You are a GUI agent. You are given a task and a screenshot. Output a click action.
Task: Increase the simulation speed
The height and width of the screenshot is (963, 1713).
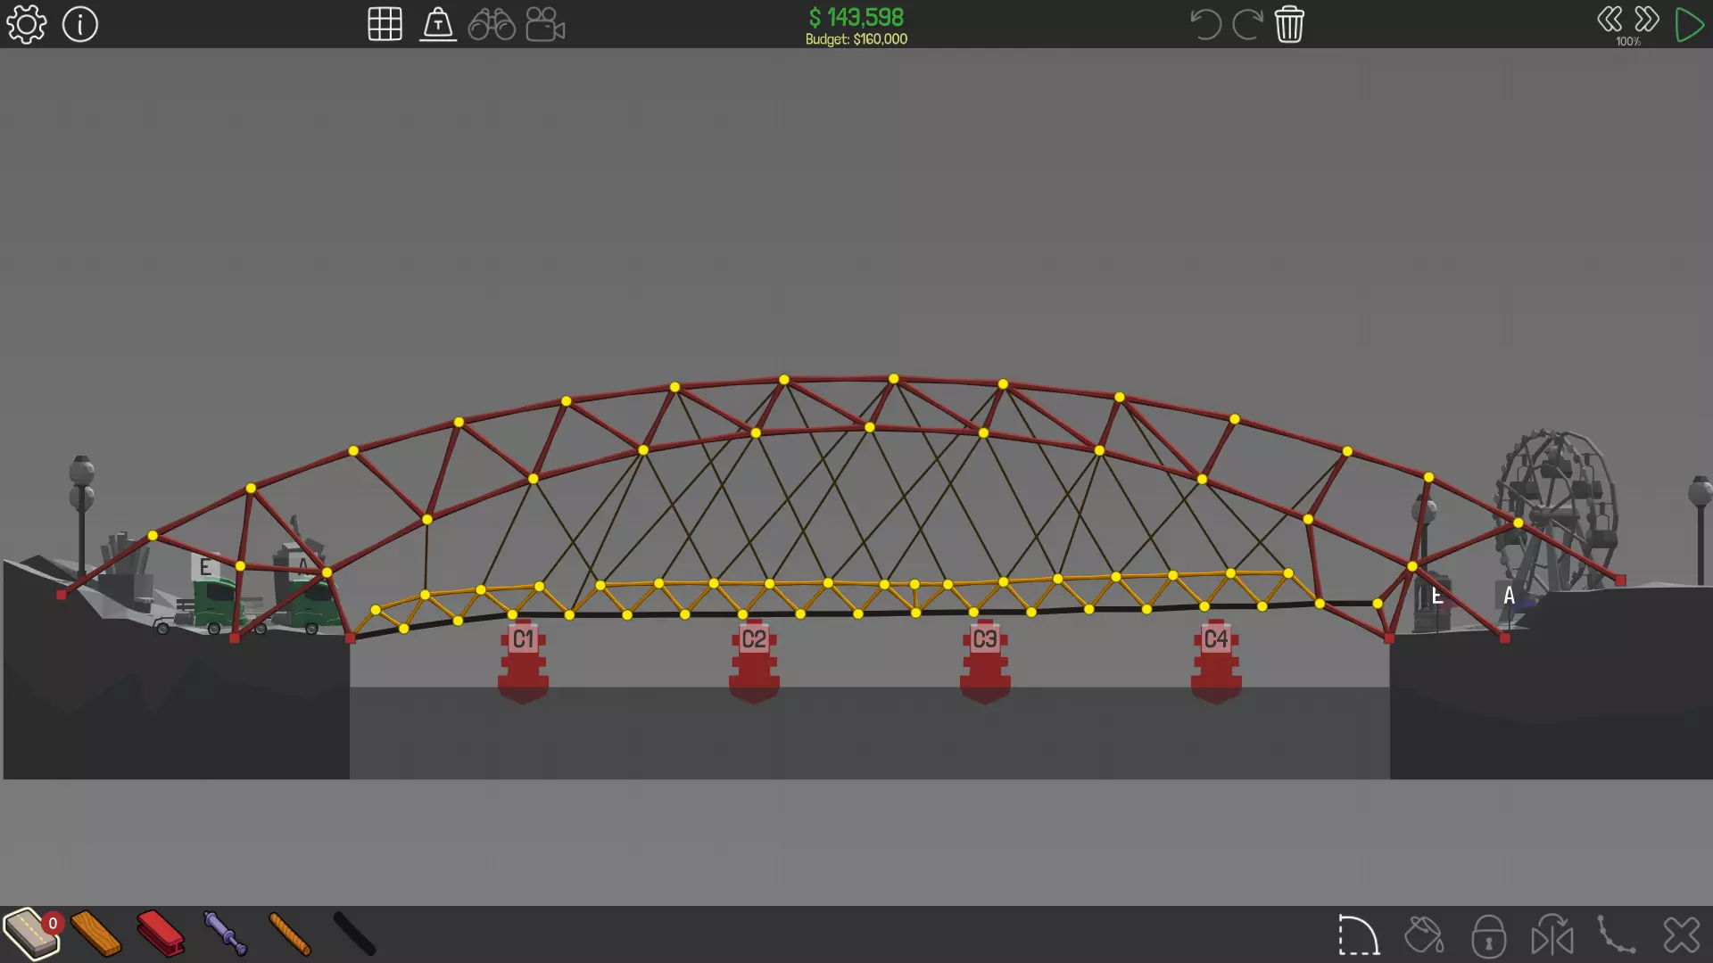point(1647,20)
